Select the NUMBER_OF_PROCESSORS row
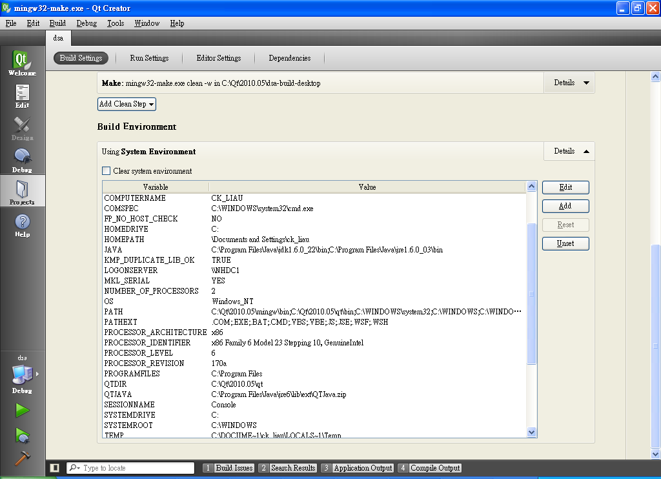Screen dimensions: 661x479 314,291
